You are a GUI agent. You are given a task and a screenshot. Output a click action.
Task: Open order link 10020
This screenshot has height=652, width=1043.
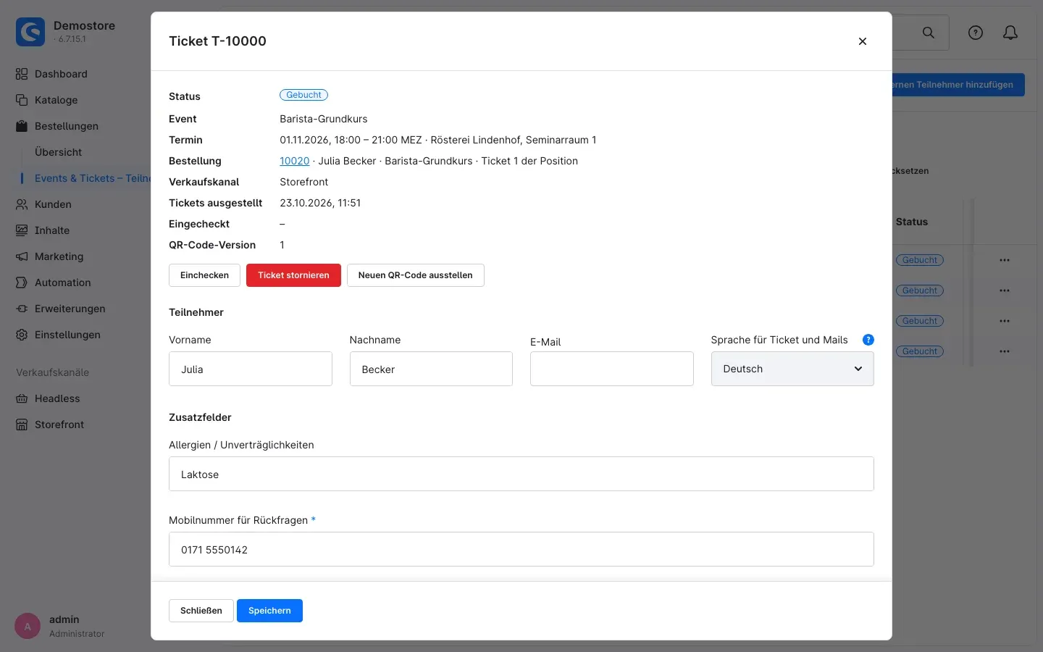coord(295,161)
